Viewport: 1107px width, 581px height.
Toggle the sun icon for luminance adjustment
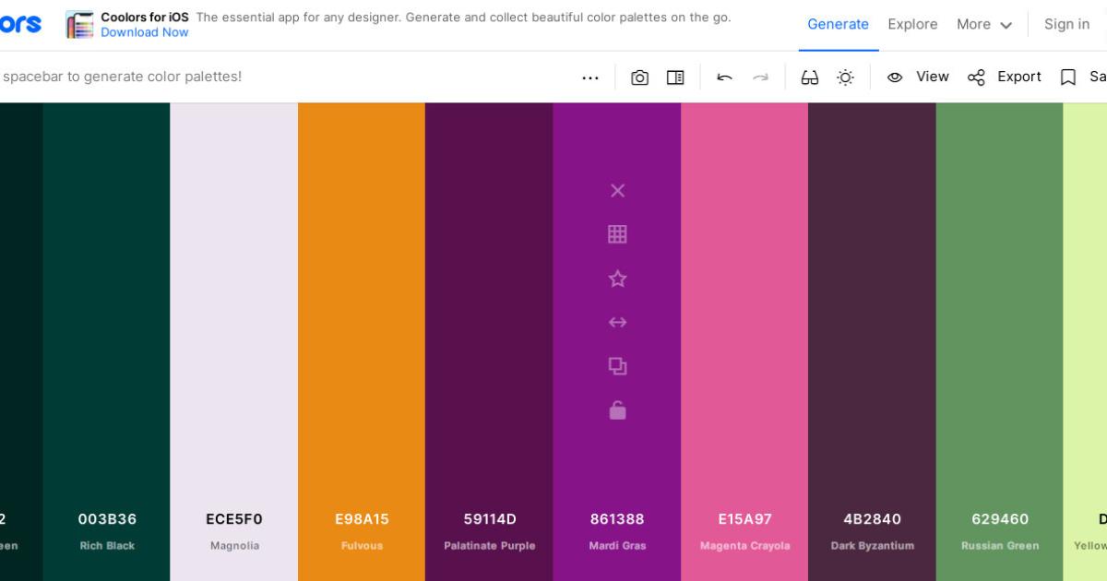[845, 77]
